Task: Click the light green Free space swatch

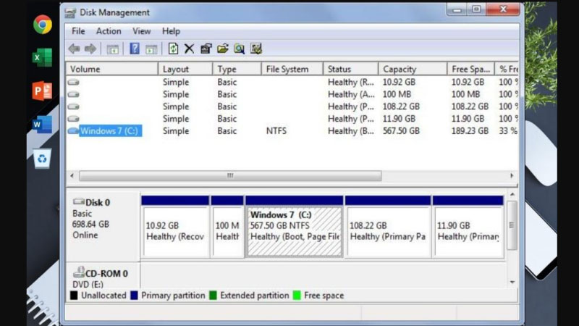Action: (297, 296)
